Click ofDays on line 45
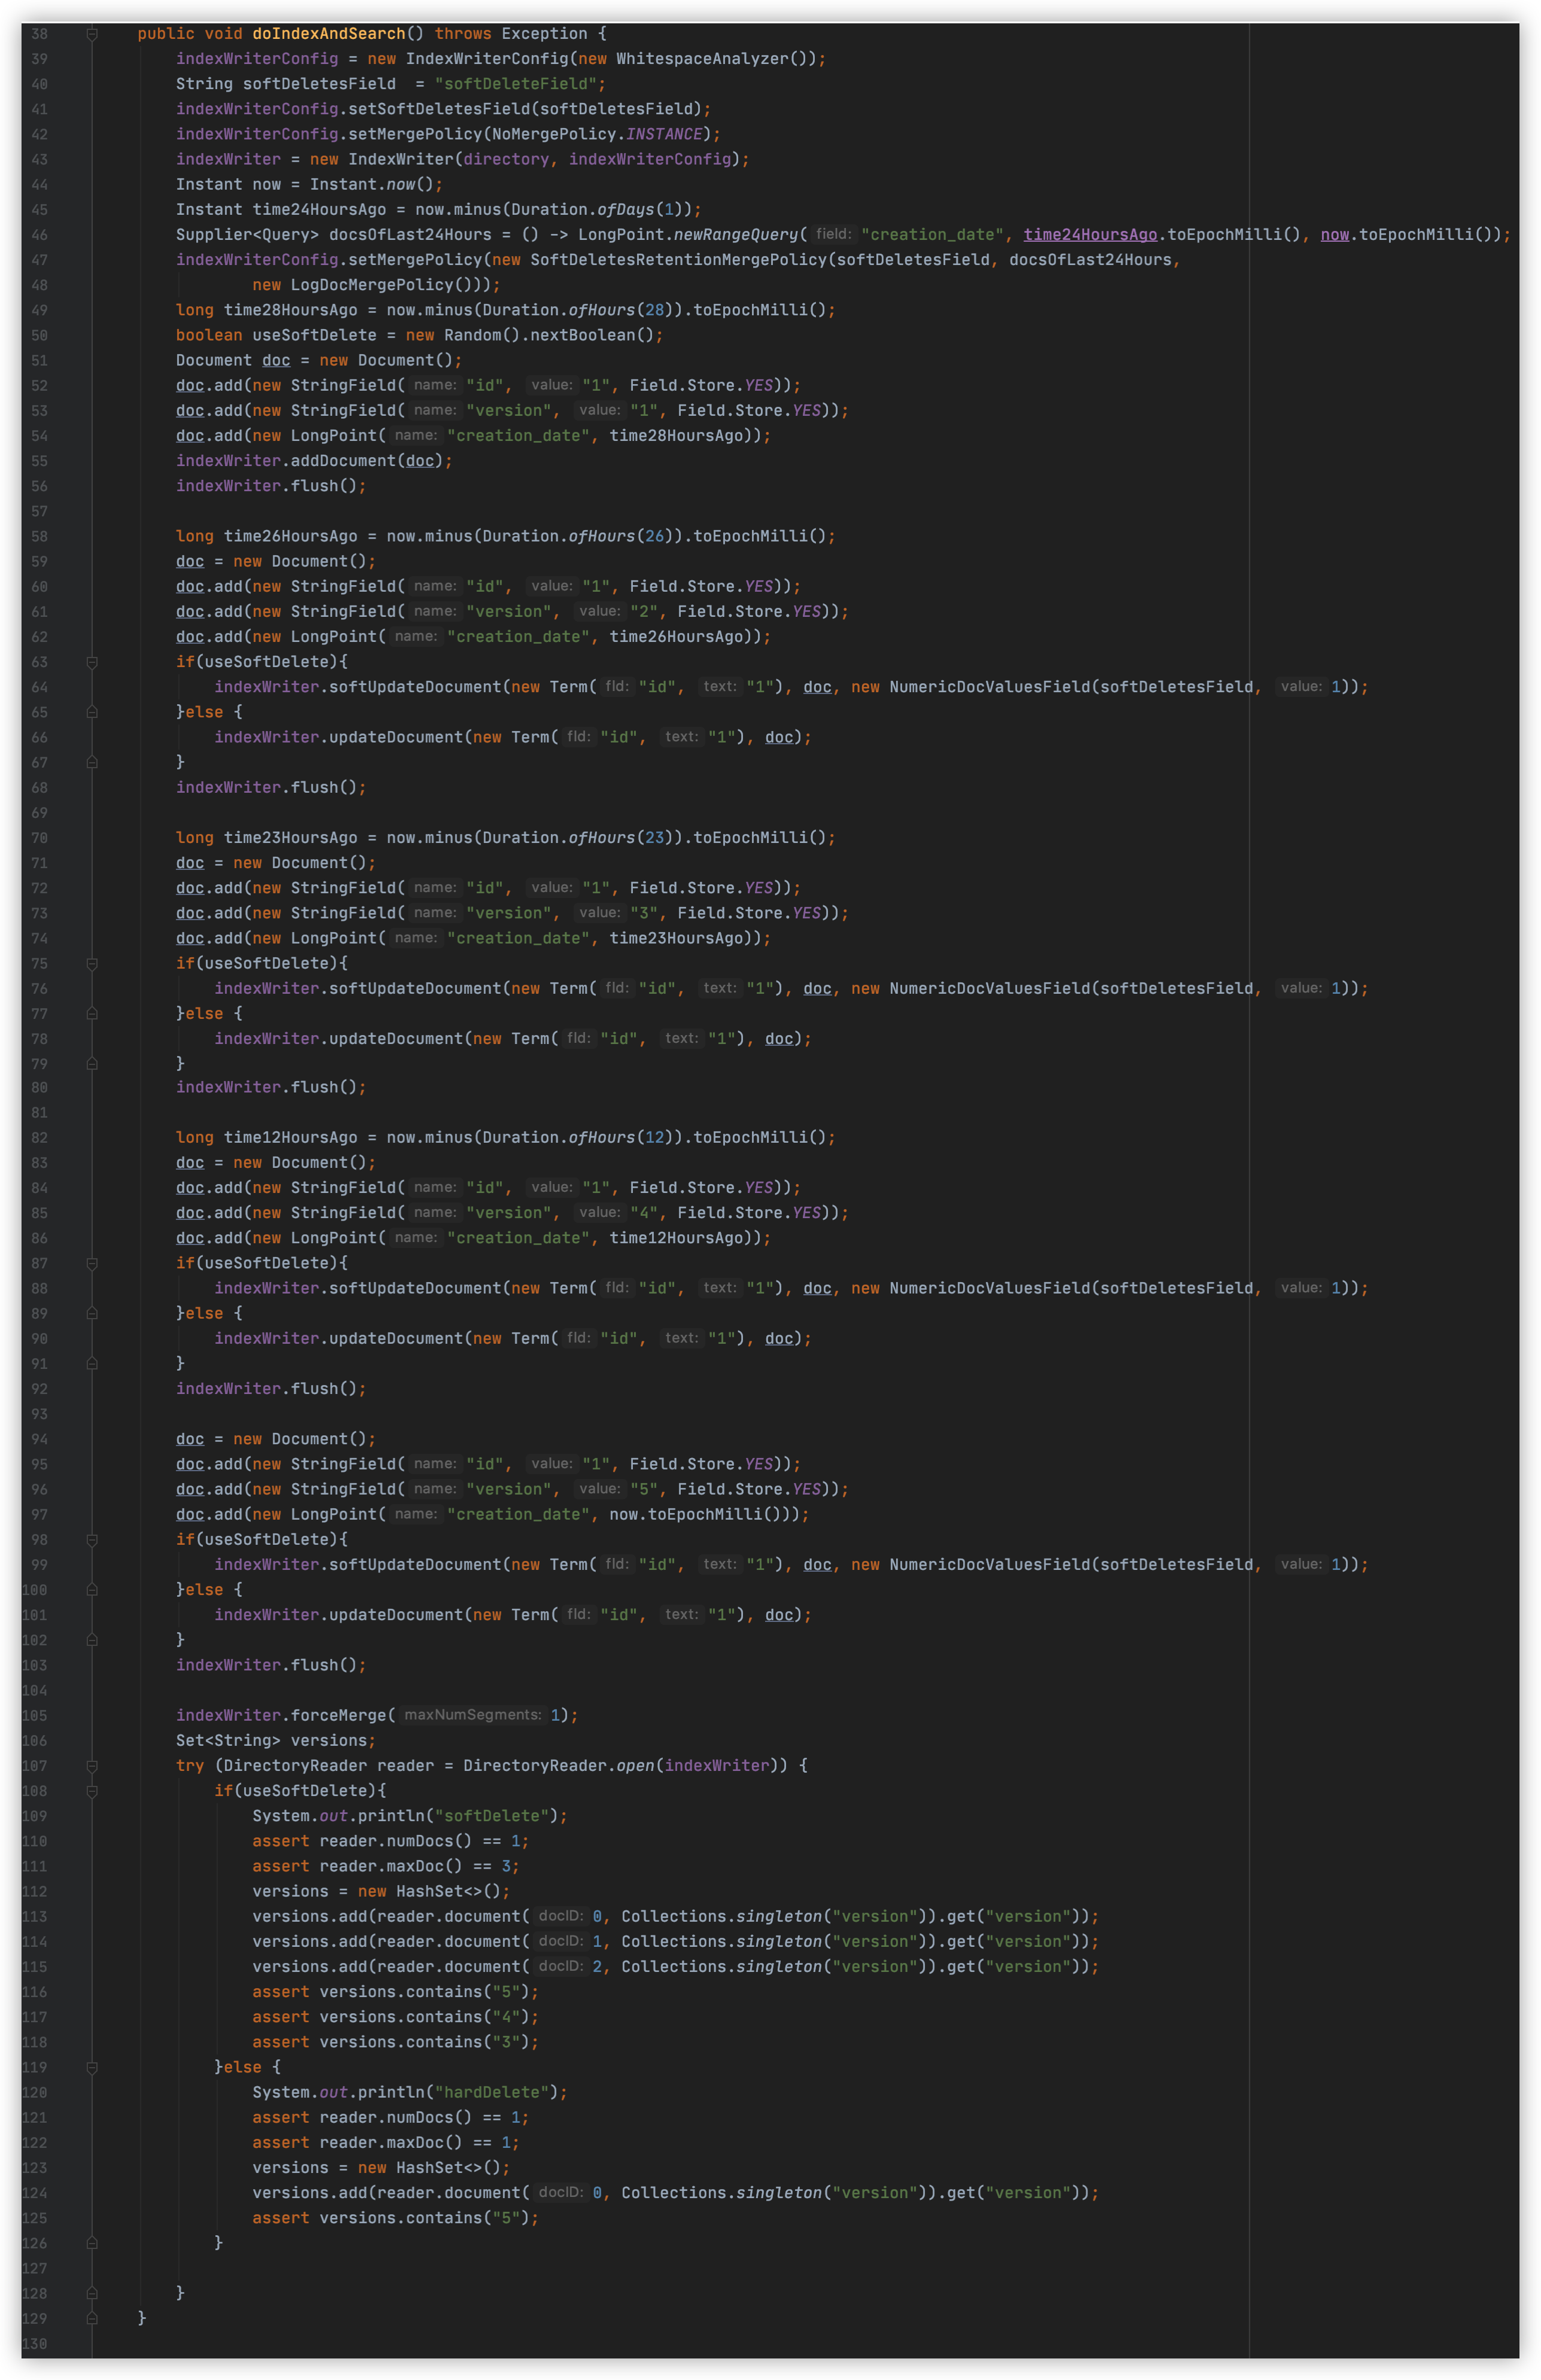1541x2380 pixels. coord(626,209)
